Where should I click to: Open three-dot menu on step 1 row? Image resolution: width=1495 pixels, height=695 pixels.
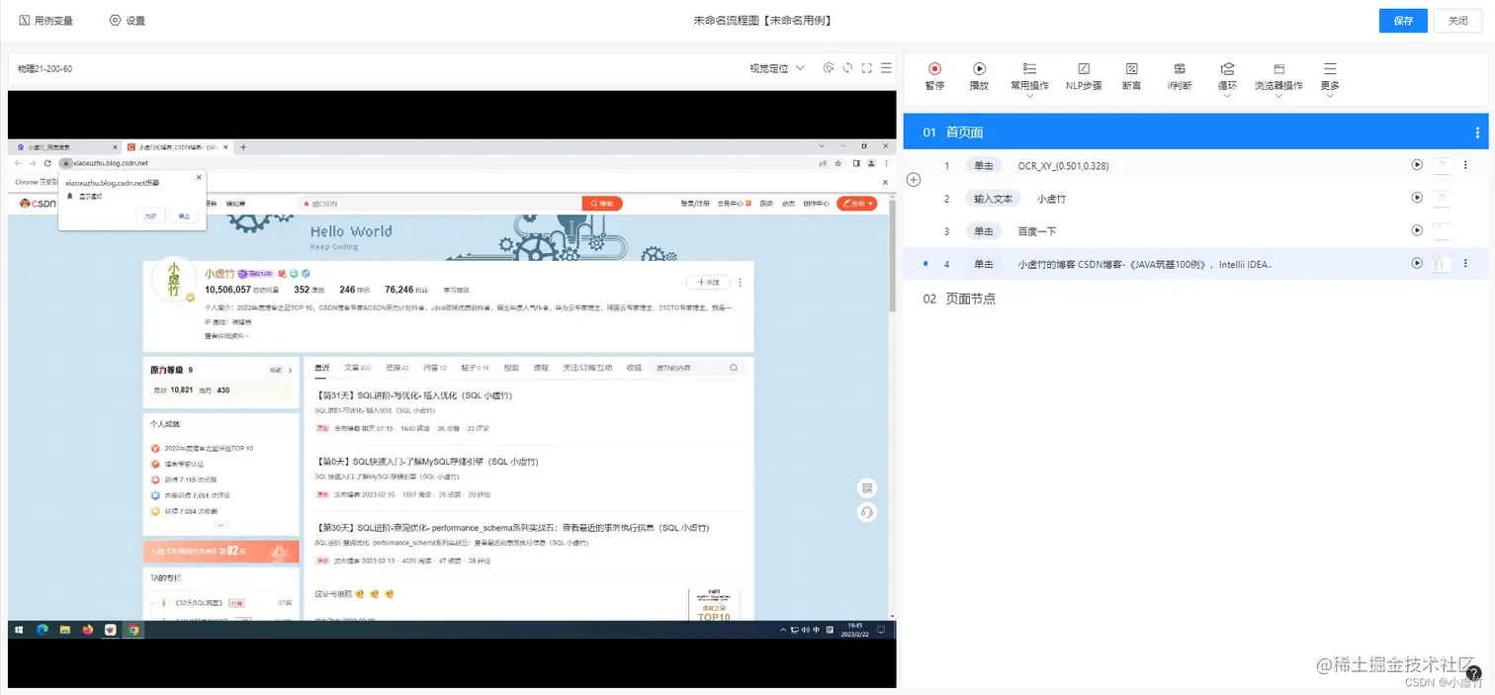coord(1465,165)
